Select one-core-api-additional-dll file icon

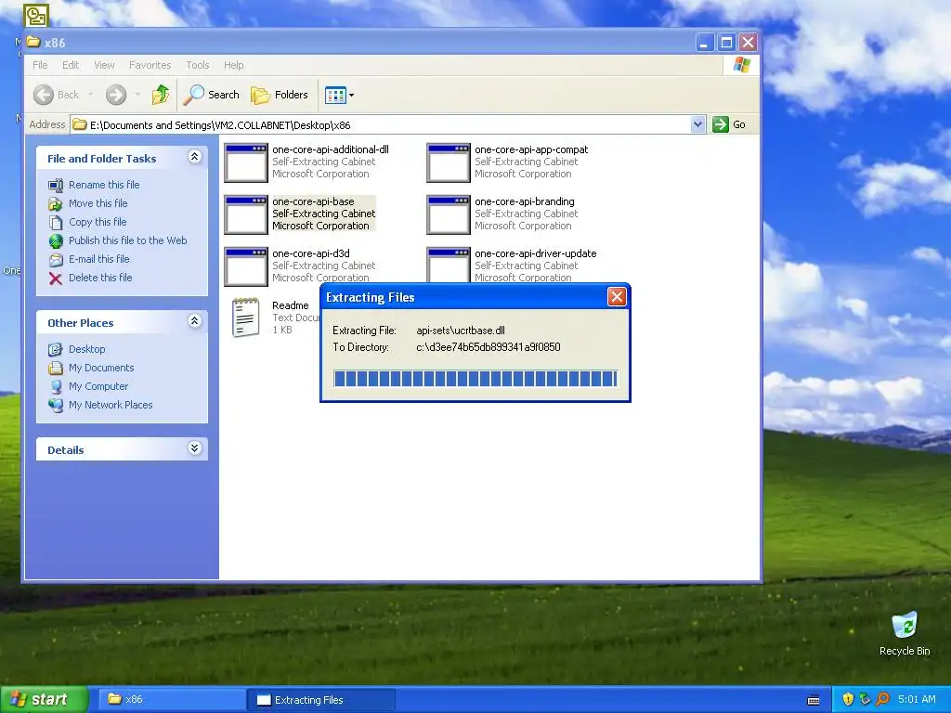(245, 162)
